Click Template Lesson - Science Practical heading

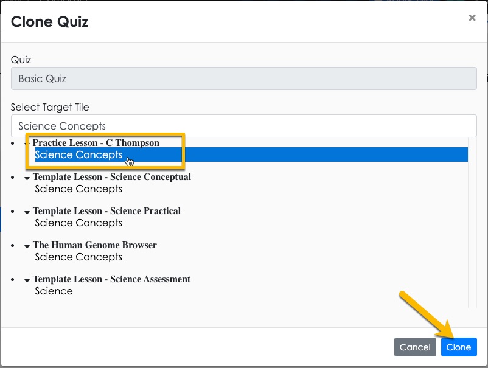(x=106, y=211)
